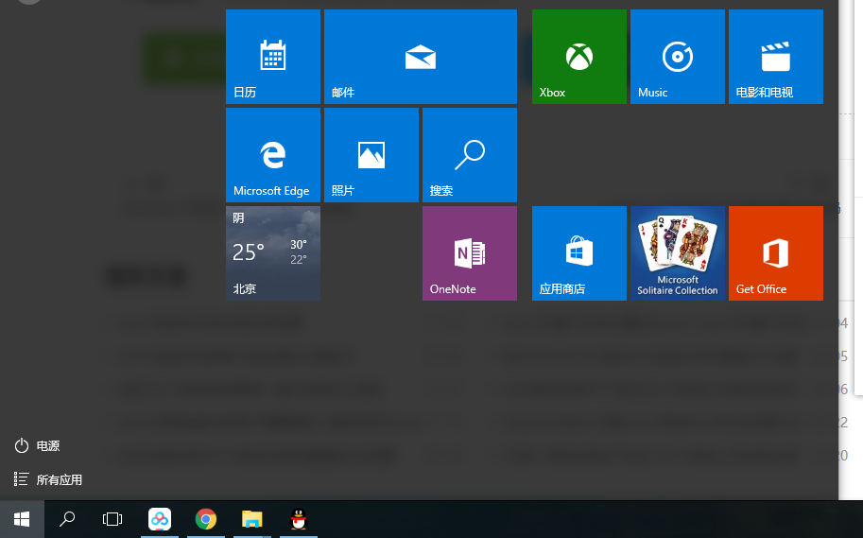Open Microsoft Solitaire Collection tile

pyautogui.click(x=678, y=253)
